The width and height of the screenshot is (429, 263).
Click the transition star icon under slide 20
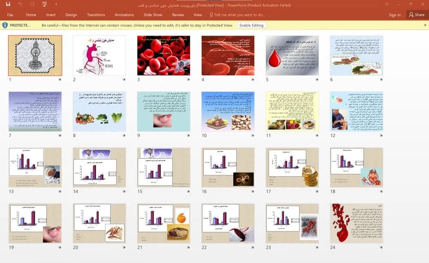point(124,247)
